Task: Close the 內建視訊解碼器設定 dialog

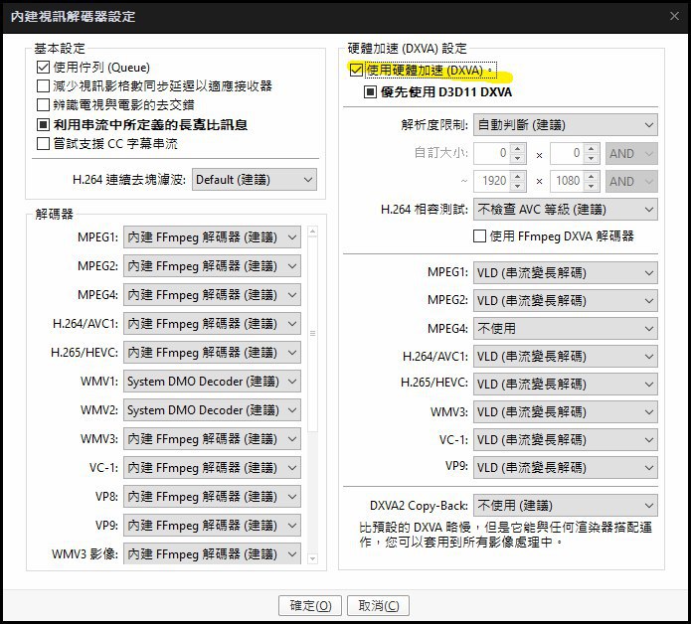Action: [x=674, y=16]
